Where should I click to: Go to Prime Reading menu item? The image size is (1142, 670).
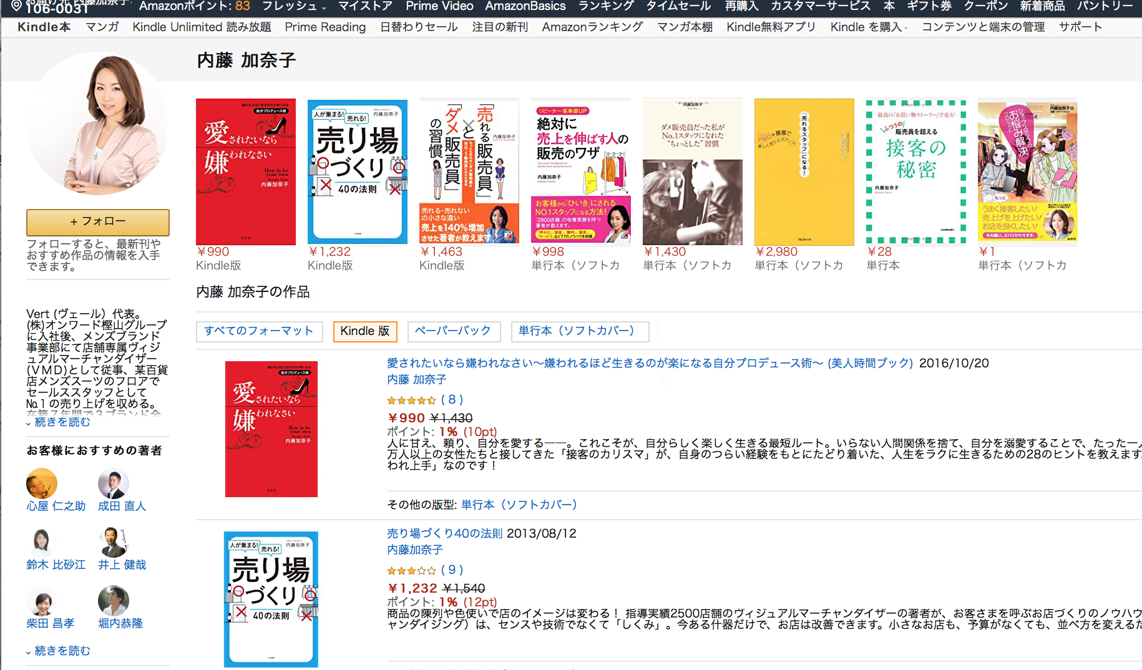coord(325,27)
